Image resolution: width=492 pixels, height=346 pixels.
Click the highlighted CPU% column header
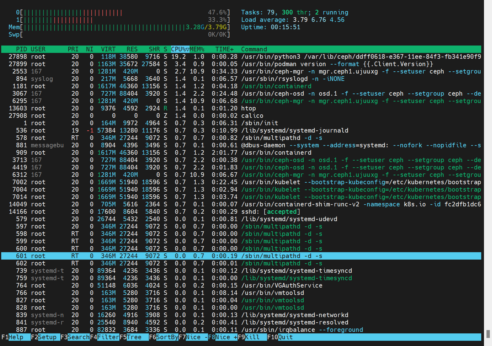180,49
